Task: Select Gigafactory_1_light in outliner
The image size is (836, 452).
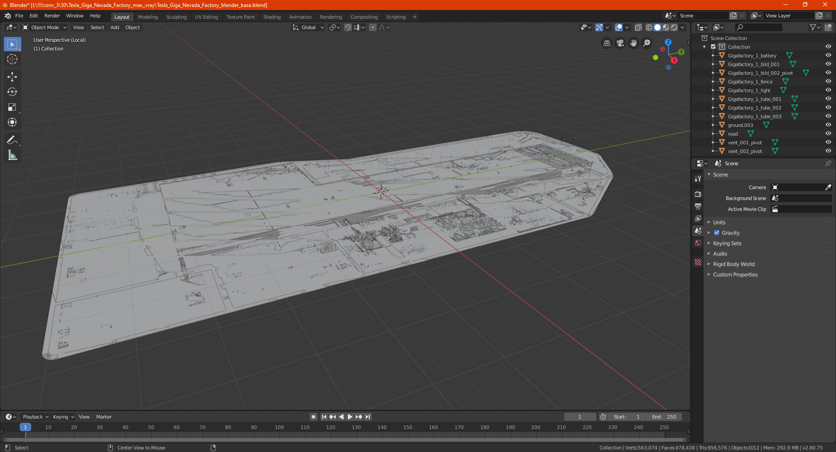Action: tap(748, 90)
